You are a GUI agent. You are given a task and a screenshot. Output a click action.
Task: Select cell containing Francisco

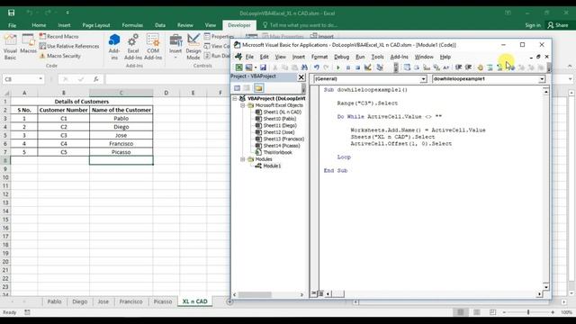[x=121, y=144]
